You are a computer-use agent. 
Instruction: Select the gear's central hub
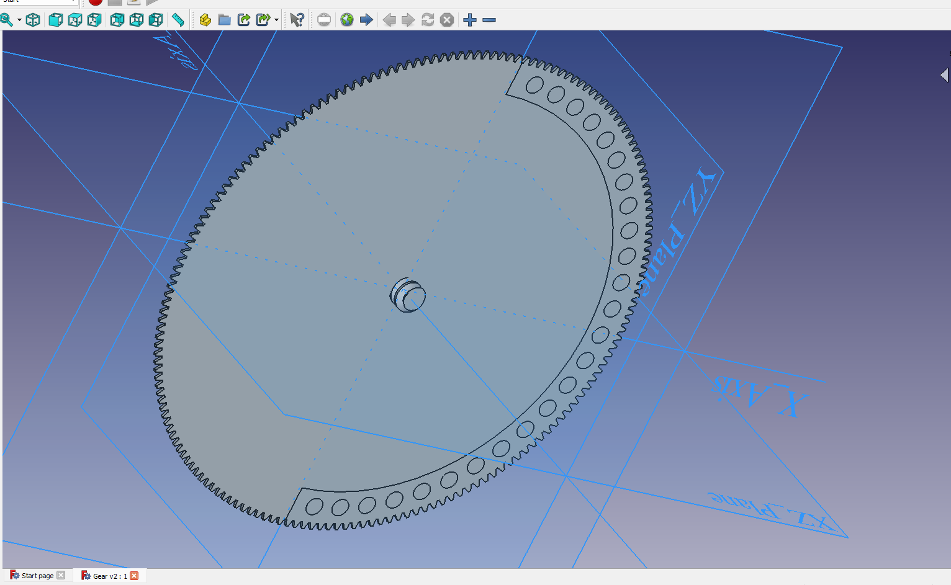coord(408,295)
